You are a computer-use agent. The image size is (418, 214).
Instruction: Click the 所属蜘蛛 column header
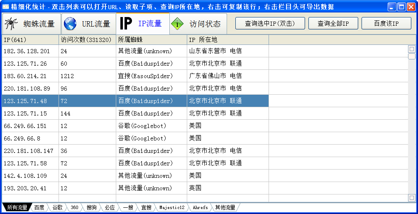pos(152,40)
